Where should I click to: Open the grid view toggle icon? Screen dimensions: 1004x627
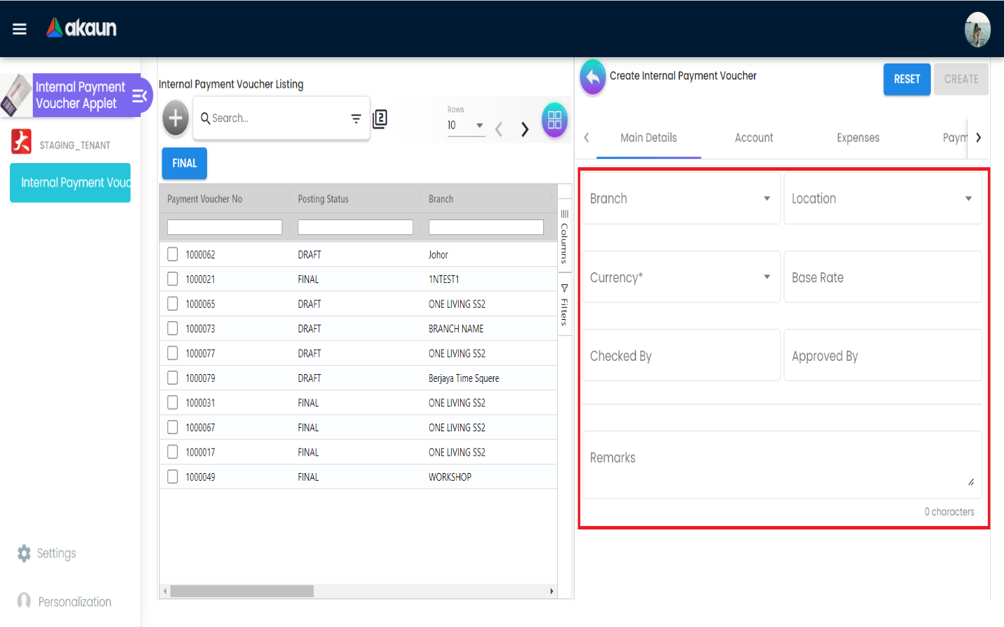pos(554,120)
